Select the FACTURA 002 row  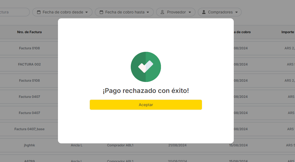29,64
